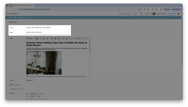The image size is (188, 107).
Task: Click the browser back arrow
Action: tap(7, 9)
